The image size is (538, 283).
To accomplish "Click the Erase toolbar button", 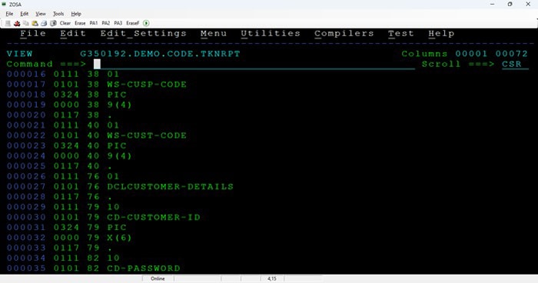I will click(x=80, y=23).
